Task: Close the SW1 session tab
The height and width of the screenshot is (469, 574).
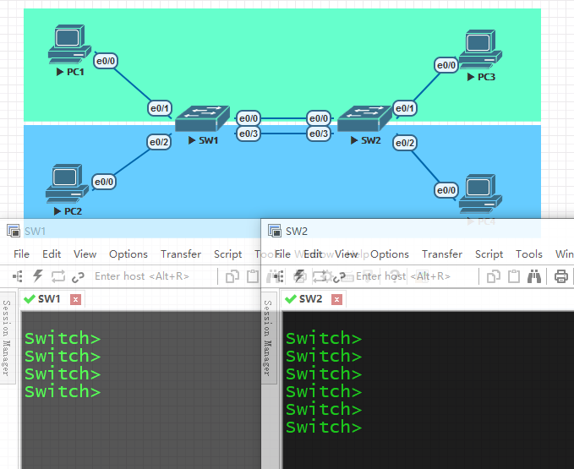Action: [x=76, y=300]
